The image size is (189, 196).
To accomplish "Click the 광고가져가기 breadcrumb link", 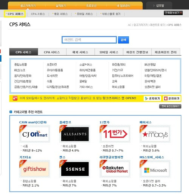I will [141, 25].
